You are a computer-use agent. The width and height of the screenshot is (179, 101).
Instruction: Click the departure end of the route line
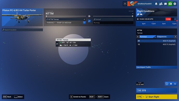tap(46, 16)
